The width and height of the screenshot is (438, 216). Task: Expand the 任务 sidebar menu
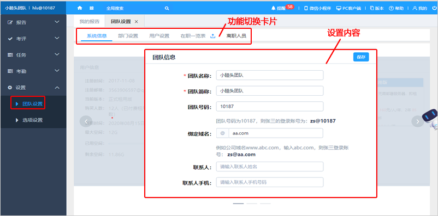coord(33,55)
